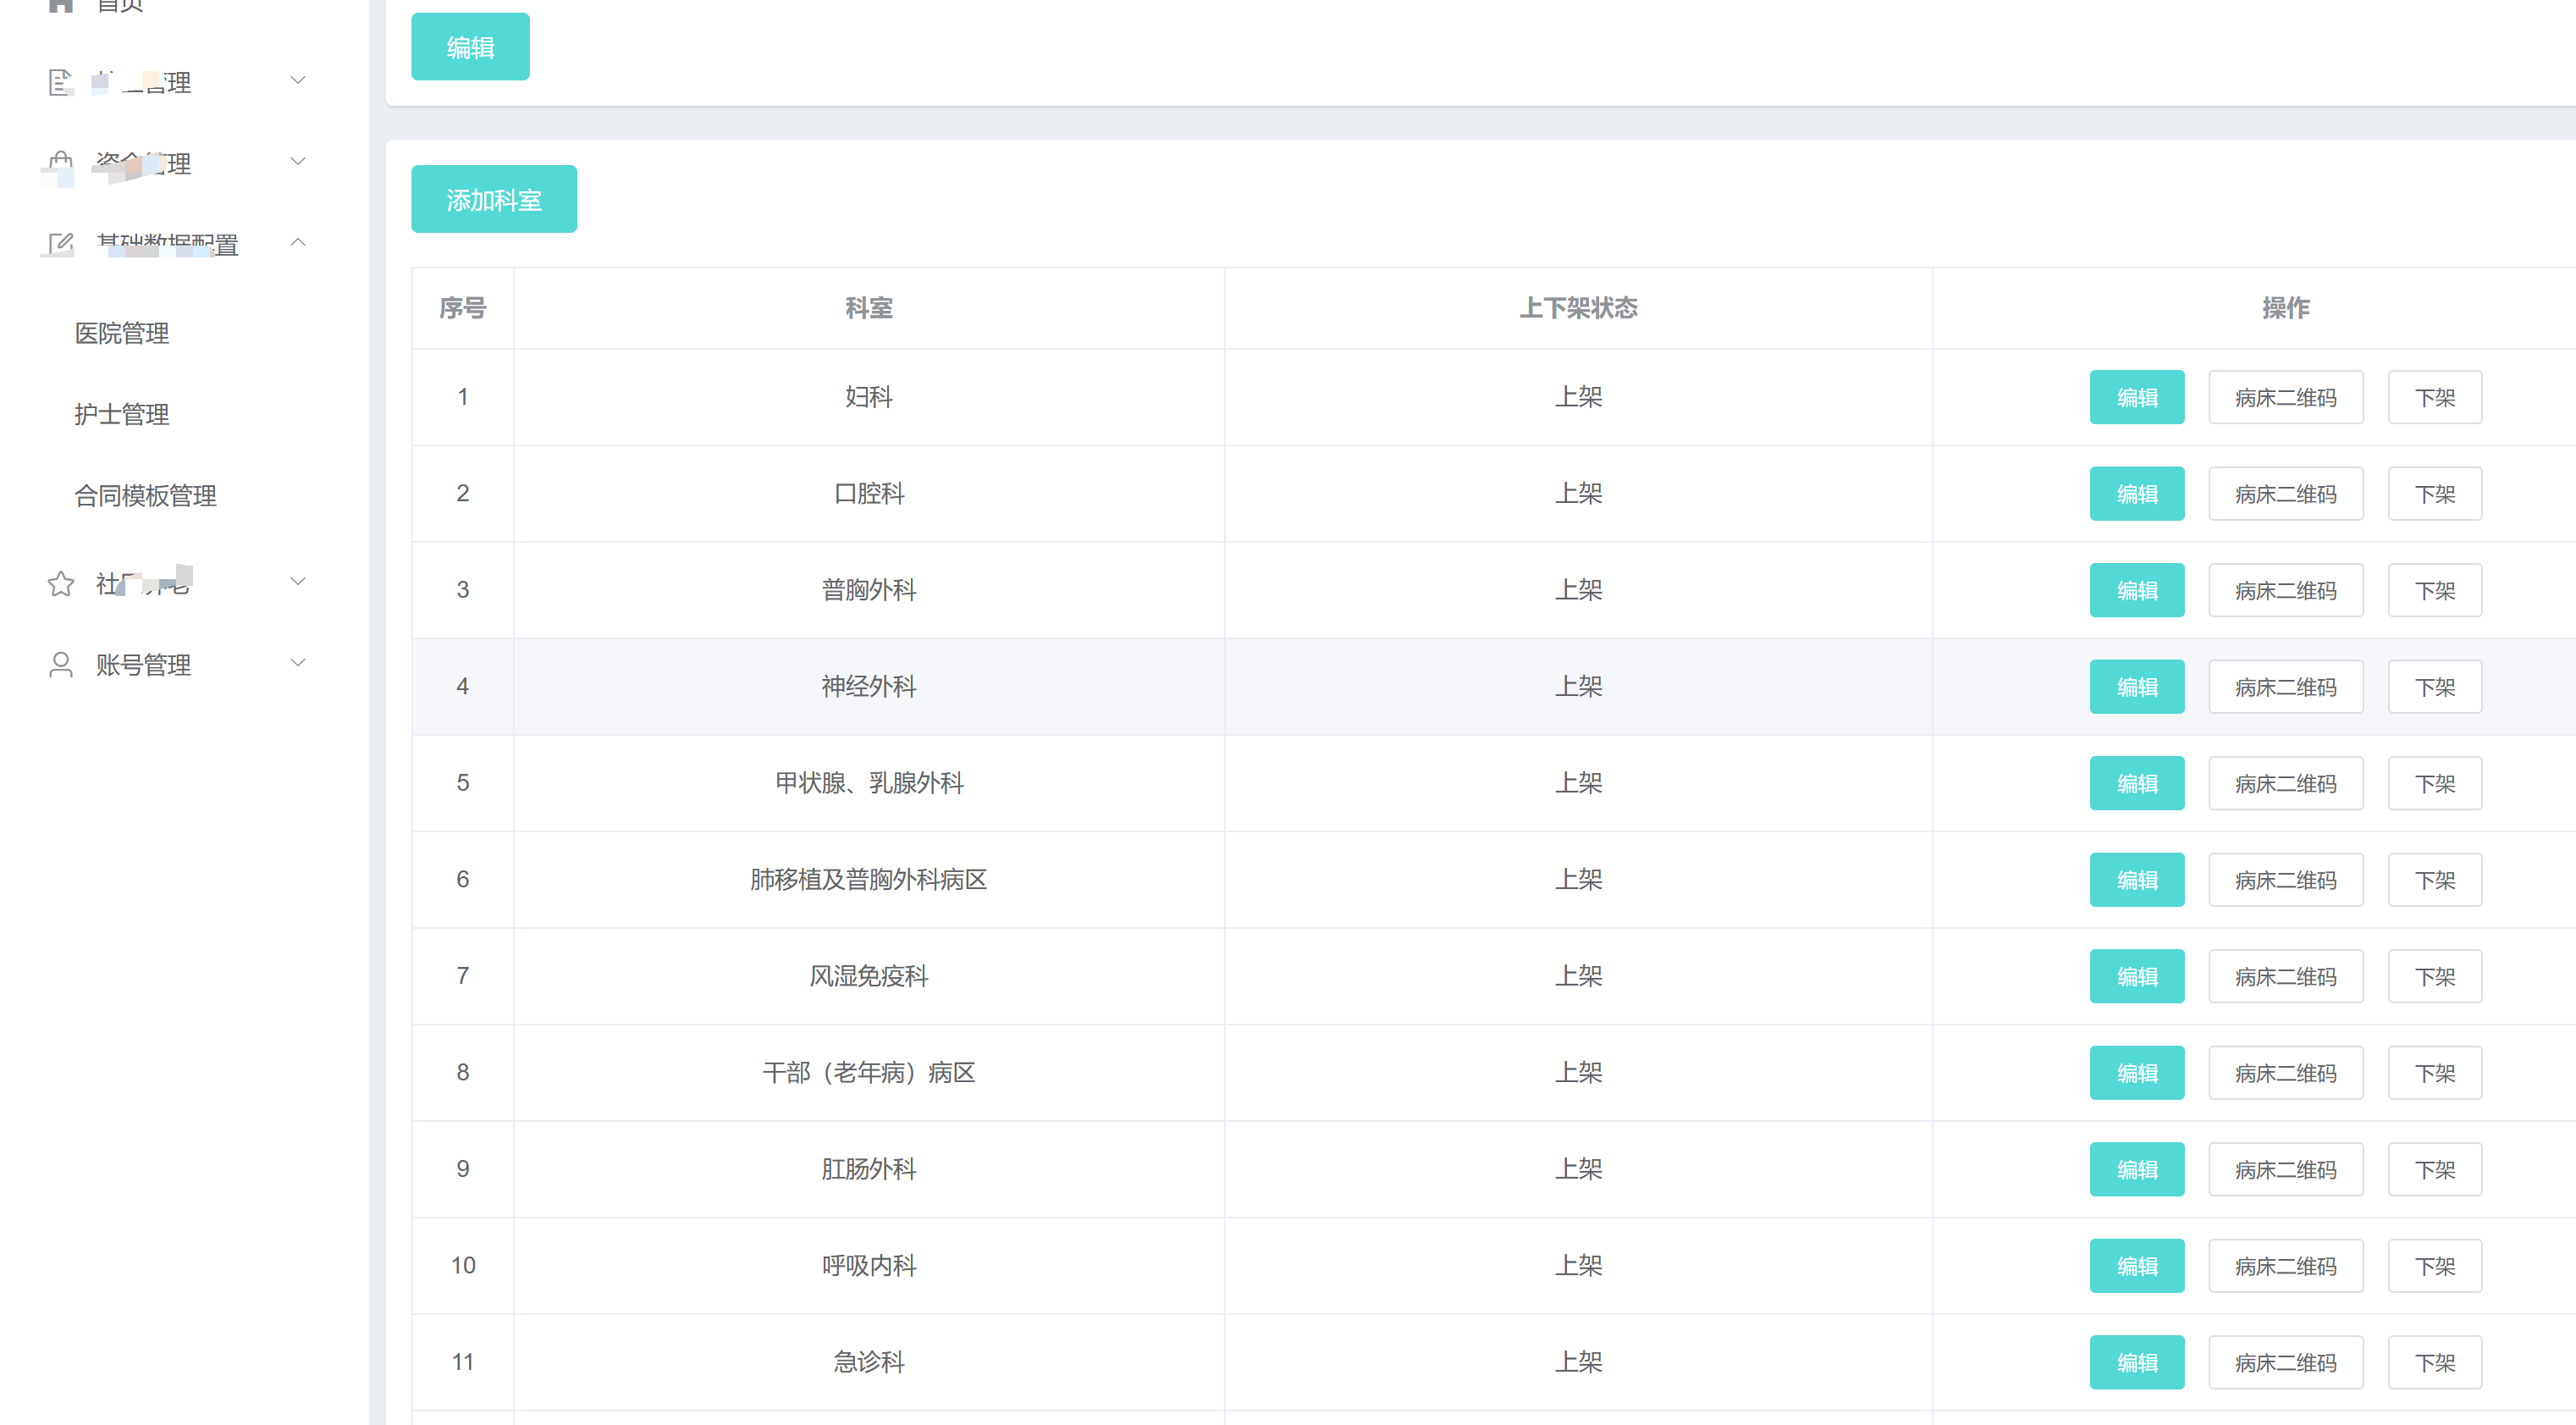Open 医院管理 submenu item

coord(122,334)
